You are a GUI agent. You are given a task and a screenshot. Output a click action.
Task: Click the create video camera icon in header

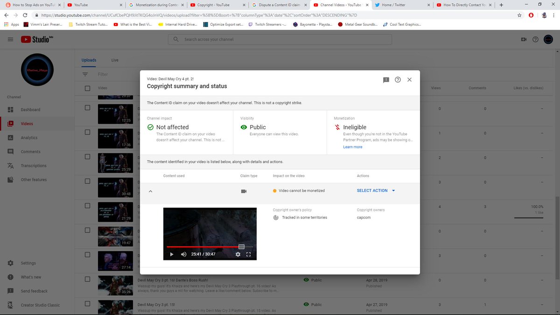pyautogui.click(x=524, y=40)
